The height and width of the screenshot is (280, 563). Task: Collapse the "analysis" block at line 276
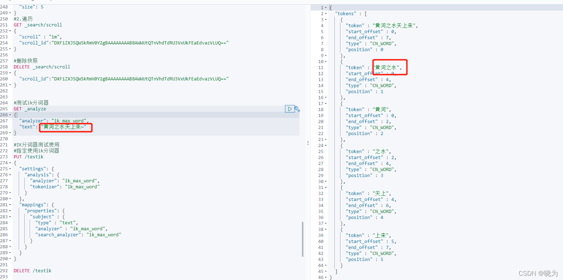(x=10, y=175)
